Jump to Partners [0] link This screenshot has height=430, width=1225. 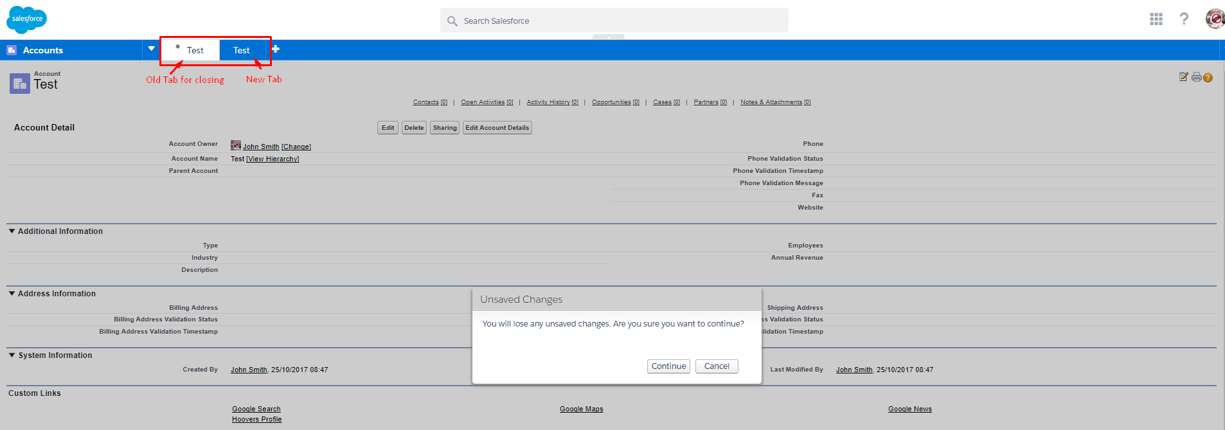pos(710,102)
